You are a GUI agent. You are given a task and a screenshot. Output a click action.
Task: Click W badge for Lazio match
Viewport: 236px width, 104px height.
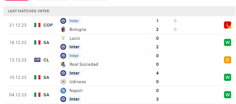tap(227, 42)
